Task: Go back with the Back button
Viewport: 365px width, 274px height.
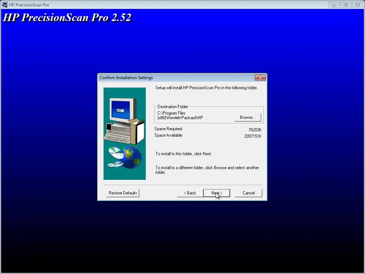Action: click(x=190, y=193)
